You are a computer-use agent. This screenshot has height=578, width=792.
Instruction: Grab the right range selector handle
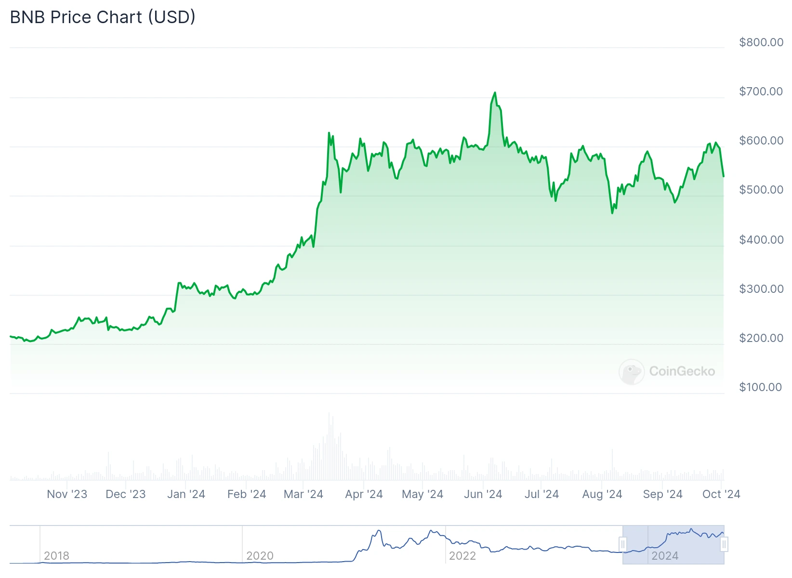coord(724,544)
